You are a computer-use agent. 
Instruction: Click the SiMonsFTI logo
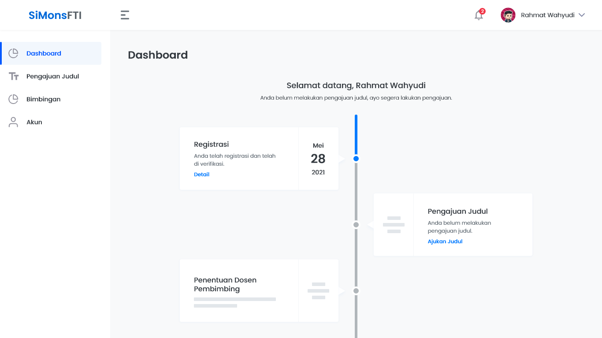(x=55, y=15)
